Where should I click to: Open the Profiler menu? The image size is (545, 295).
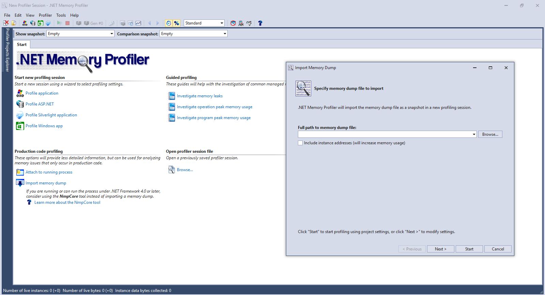tap(45, 15)
